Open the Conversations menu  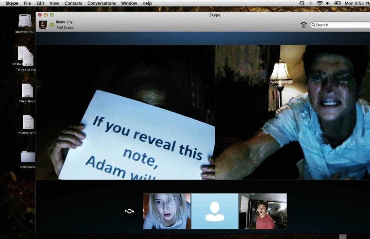point(102,3)
